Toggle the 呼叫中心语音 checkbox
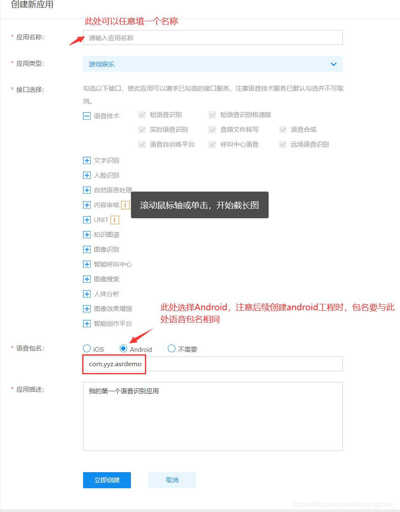Screen dimensions: 400x512 pos(212,144)
